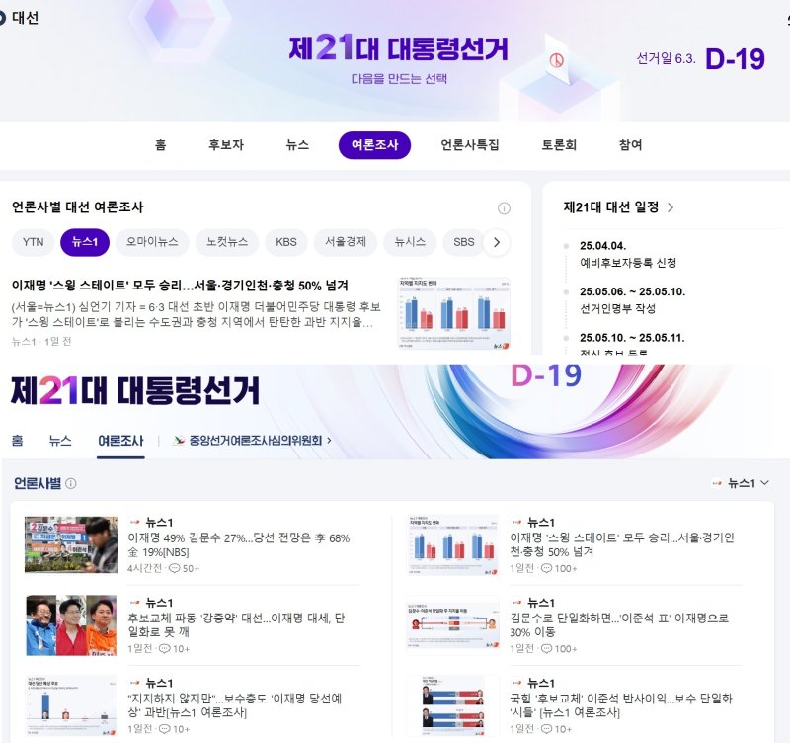
Task: Click the 중앙선거여론조사심의위원회 emblem icon
Action: point(180,441)
